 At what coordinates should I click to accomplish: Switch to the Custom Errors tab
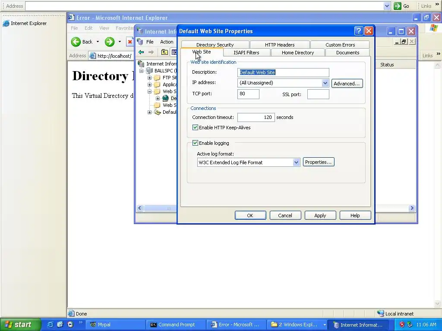click(340, 45)
